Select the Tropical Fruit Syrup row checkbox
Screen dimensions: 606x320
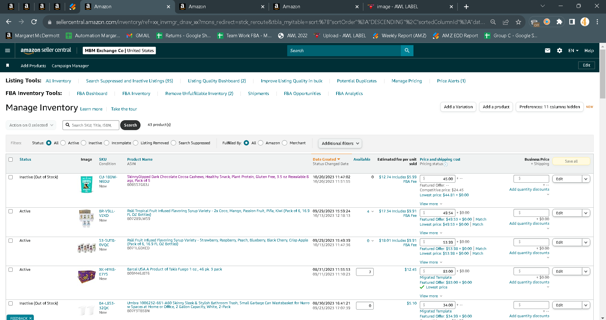11,211
